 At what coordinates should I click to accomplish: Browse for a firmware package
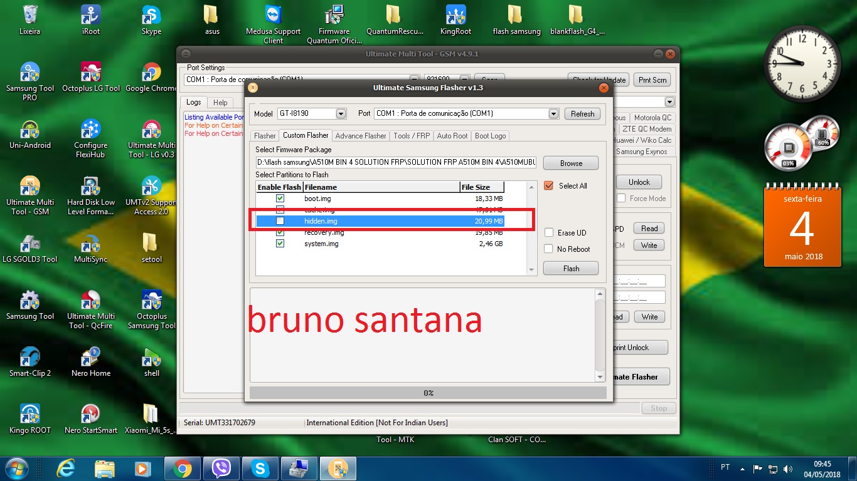pyautogui.click(x=571, y=163)
